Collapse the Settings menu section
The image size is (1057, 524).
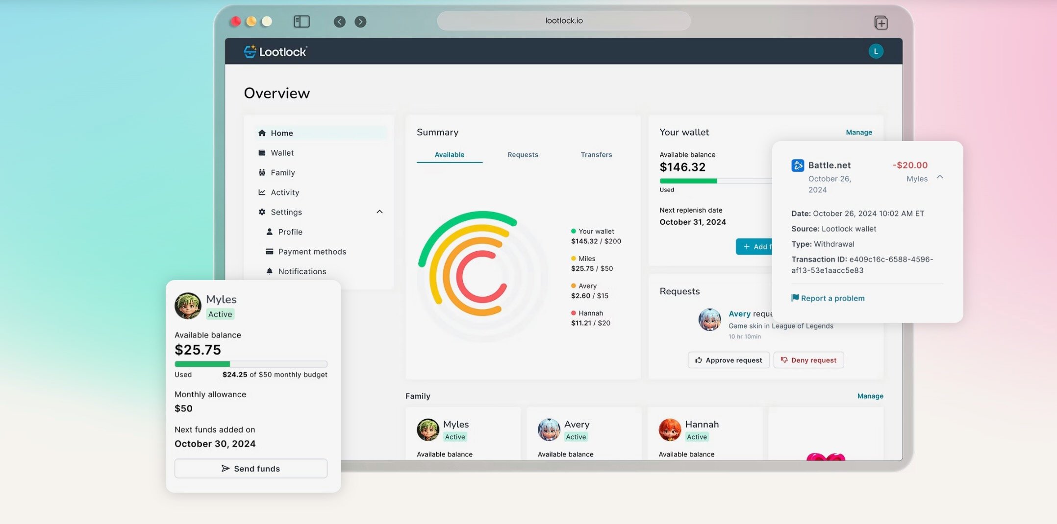pyautogui.click(x=379, y=212)
